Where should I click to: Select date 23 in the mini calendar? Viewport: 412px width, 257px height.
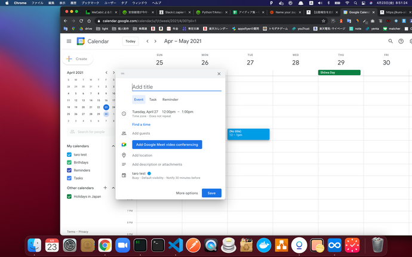tap(106, 107)
